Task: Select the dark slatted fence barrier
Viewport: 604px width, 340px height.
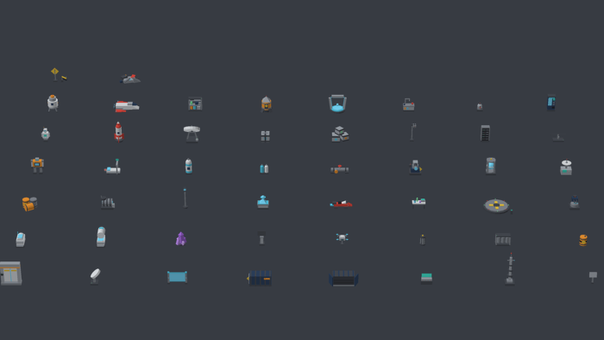Action: pyautogui.click(x=503, y=239)
